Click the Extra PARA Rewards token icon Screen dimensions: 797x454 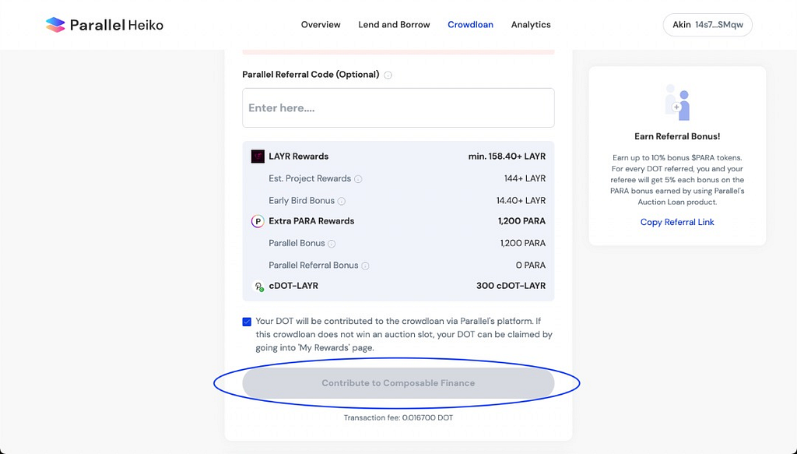click(x=258, y=221)
